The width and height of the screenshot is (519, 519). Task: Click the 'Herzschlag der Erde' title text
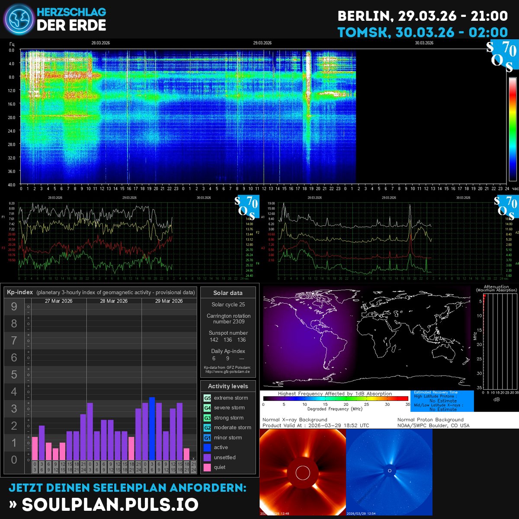point(71,19)
